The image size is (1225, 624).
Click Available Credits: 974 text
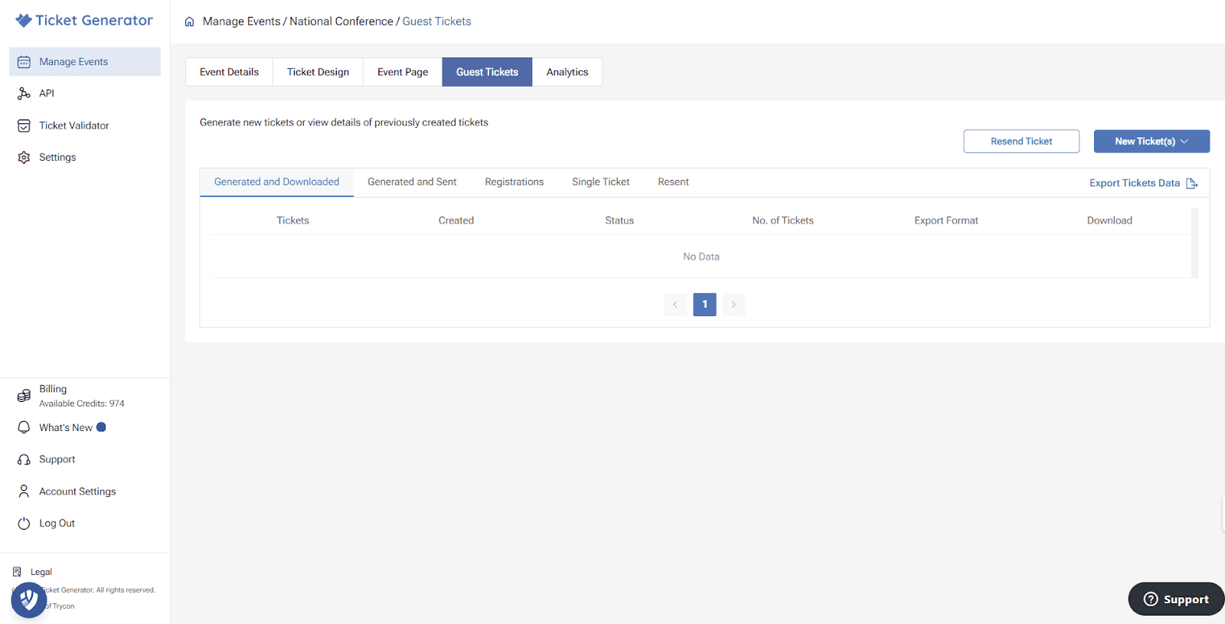[x=82, y=403]
